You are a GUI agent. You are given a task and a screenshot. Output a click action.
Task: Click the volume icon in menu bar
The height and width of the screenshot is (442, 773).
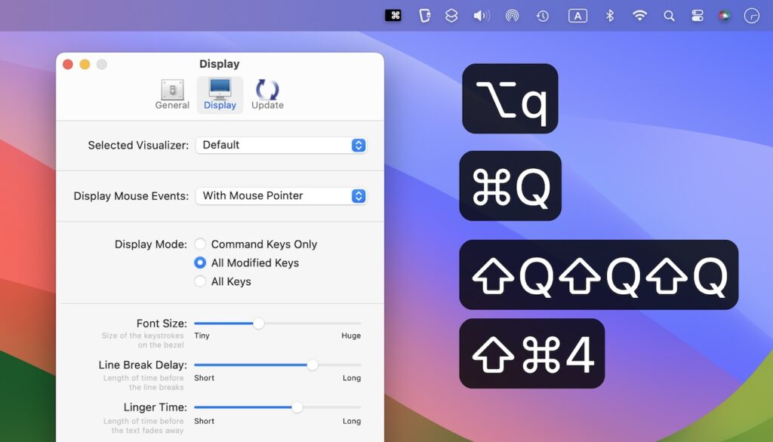[x=480, y=15]
